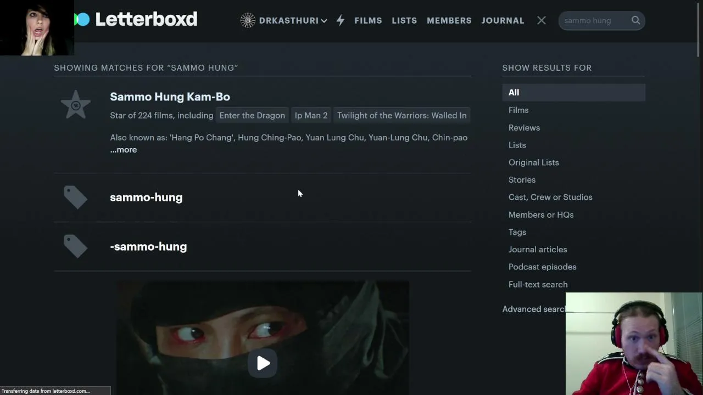This screenshot has width=703, height=395.
Task: Open the sammo-hung tag result
Action: pyautogui.click(x=146, y=198)
